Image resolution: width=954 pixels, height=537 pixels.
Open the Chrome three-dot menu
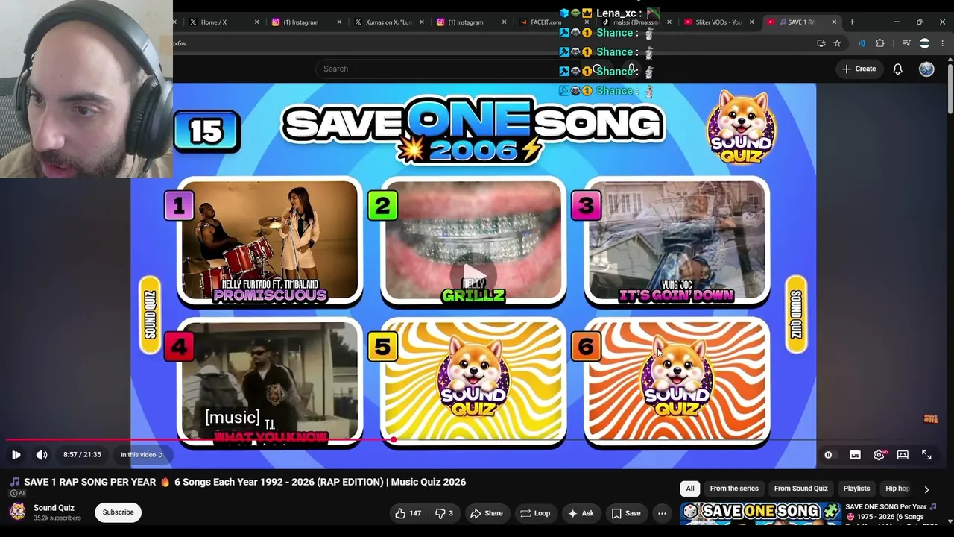tap(943, 43)
